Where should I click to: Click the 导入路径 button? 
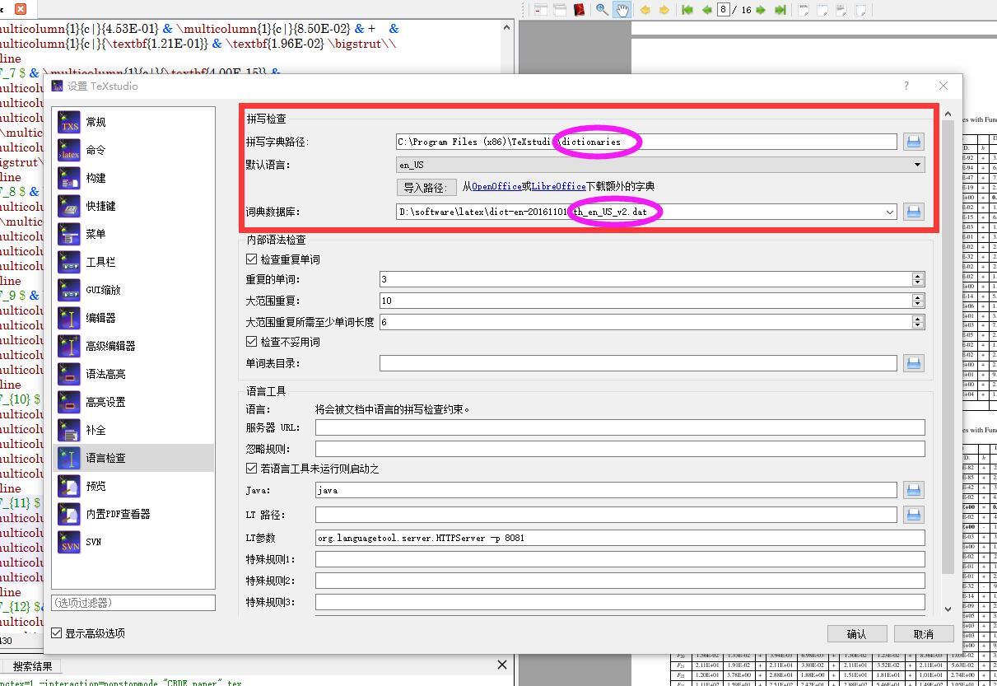tap(426, 187)
